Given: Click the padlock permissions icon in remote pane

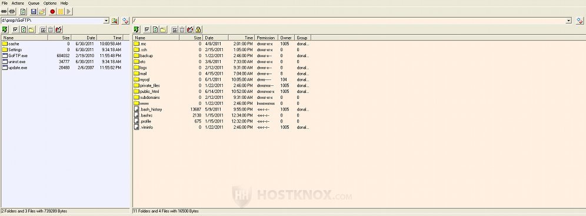Looking at the screenshot, I should pos(198,29).
